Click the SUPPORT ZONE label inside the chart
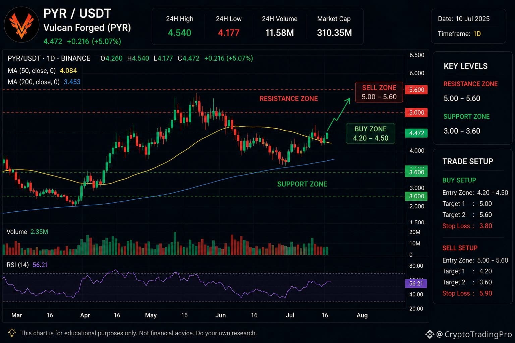The image size is (515, 343). tap(302, 184)
